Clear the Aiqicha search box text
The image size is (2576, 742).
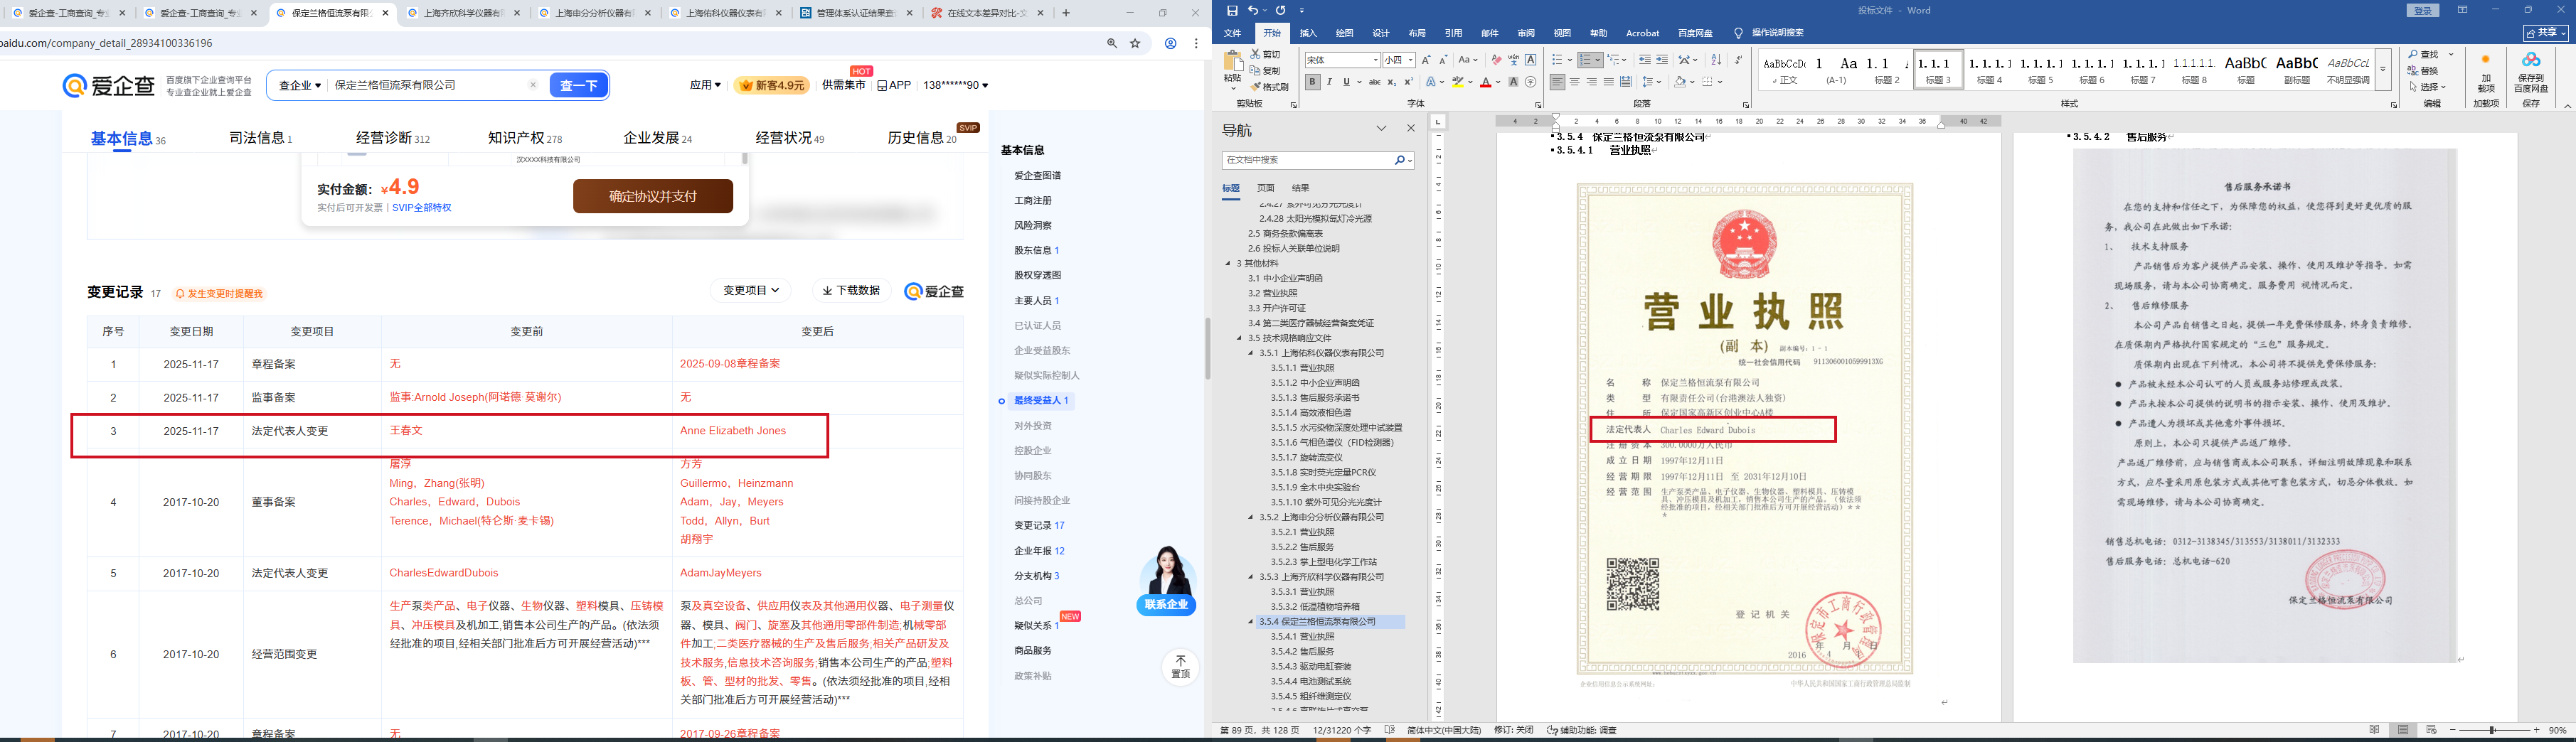tap(533, 86)
